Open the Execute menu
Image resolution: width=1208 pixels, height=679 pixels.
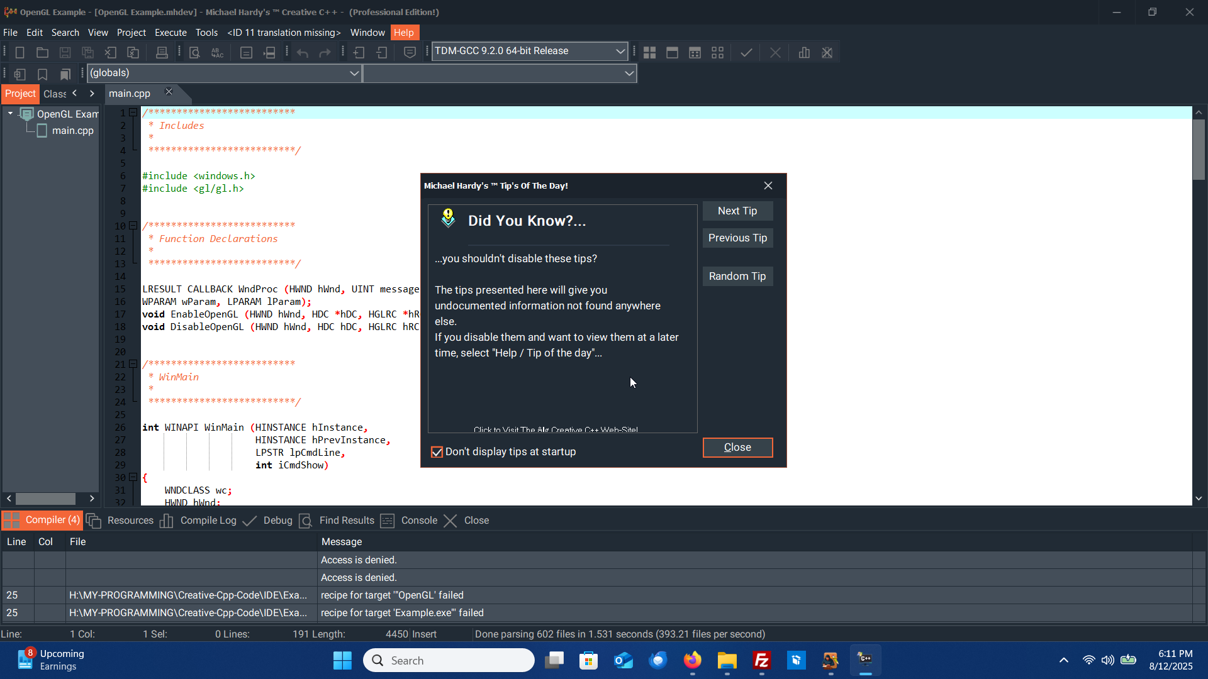coord(171,33)
